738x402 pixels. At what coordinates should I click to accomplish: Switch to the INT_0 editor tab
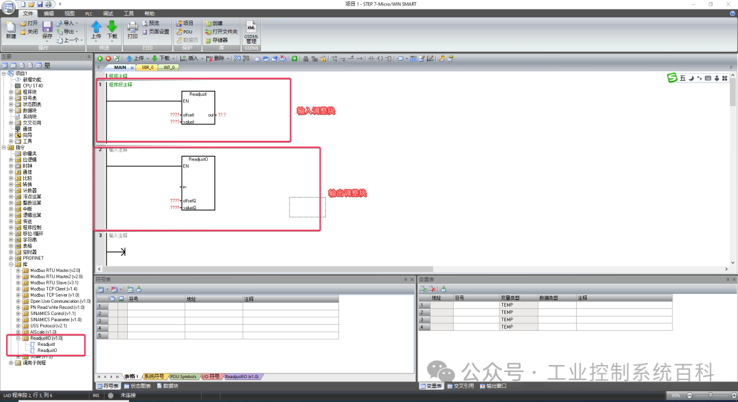point(169,67)
